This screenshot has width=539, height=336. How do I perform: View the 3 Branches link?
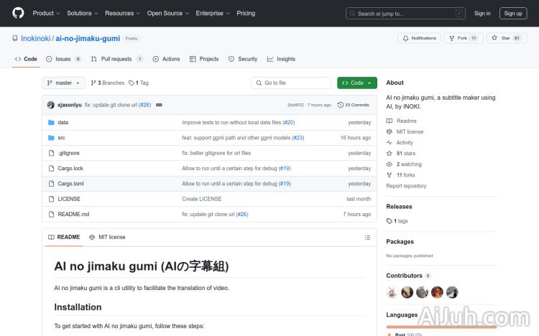coord(108,83)
